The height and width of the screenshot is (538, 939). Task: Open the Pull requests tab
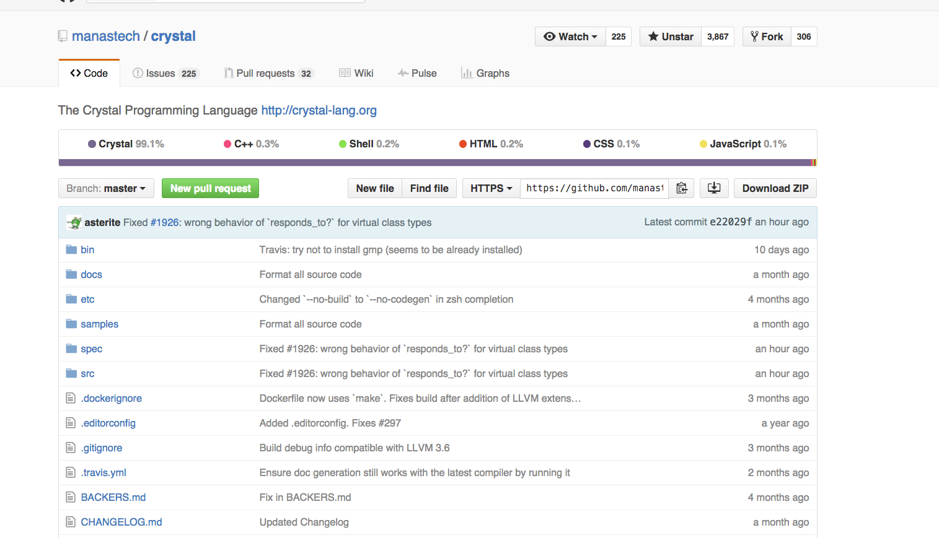269,73
